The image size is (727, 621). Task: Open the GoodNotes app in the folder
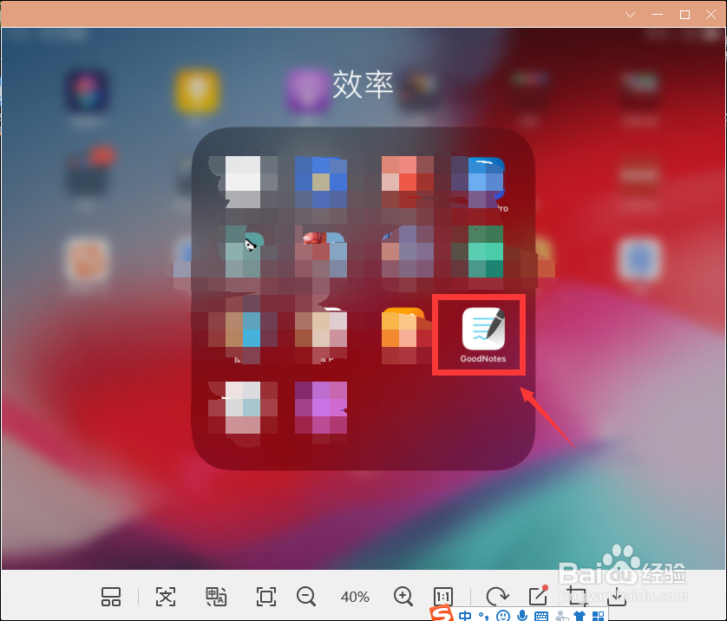click(483, 329)
